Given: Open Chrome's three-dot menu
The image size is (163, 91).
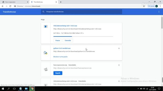Looking at the screenshot, I should 160,6.
